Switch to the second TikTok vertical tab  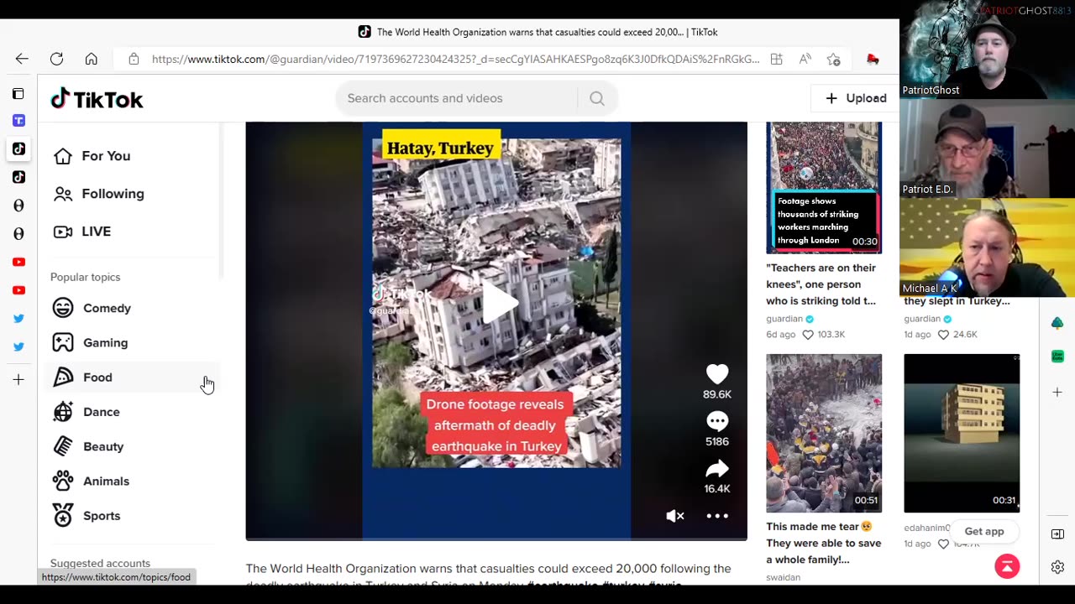click(x=18, y=177)
